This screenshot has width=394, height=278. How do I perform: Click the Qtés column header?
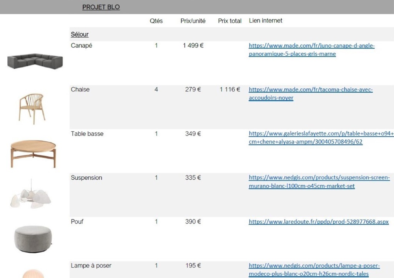tap(156, 21)
